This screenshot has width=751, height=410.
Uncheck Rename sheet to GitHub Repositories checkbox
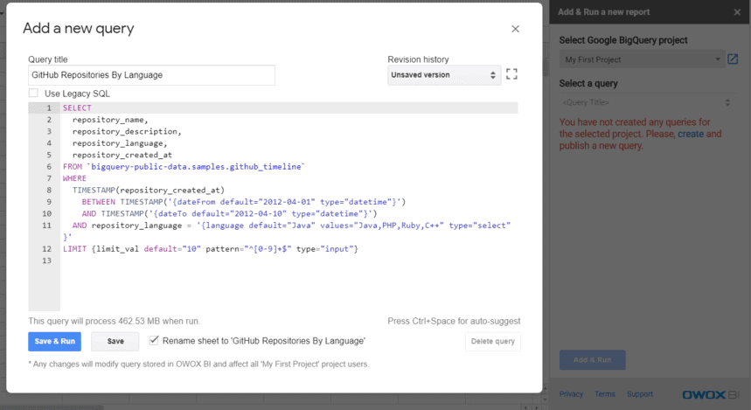pos(154,340)
